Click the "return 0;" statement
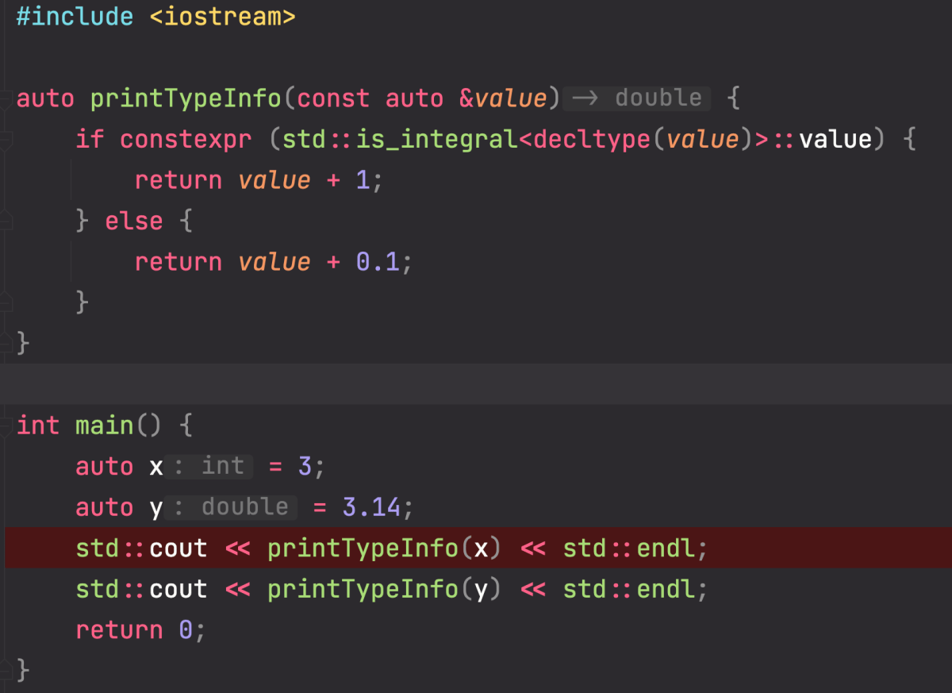Viewport: 952px width, 693px height. point(140,630)
